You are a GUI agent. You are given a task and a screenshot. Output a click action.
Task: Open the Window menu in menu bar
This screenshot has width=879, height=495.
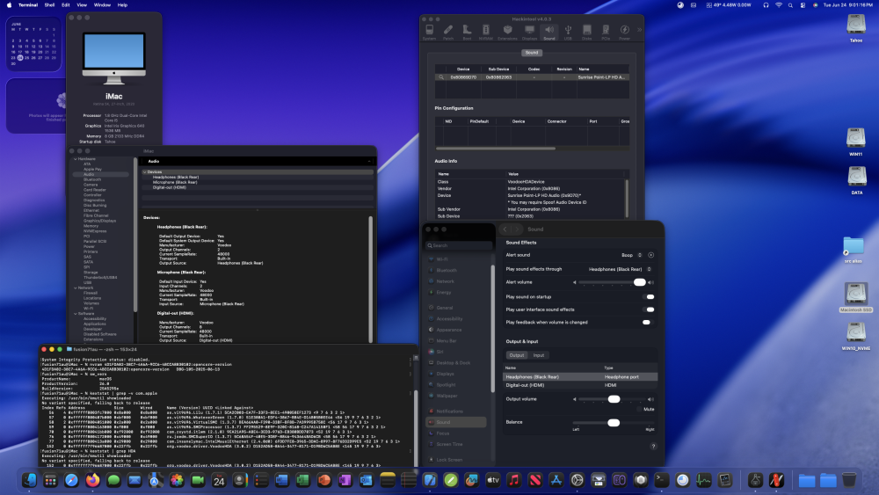[102, 5]
